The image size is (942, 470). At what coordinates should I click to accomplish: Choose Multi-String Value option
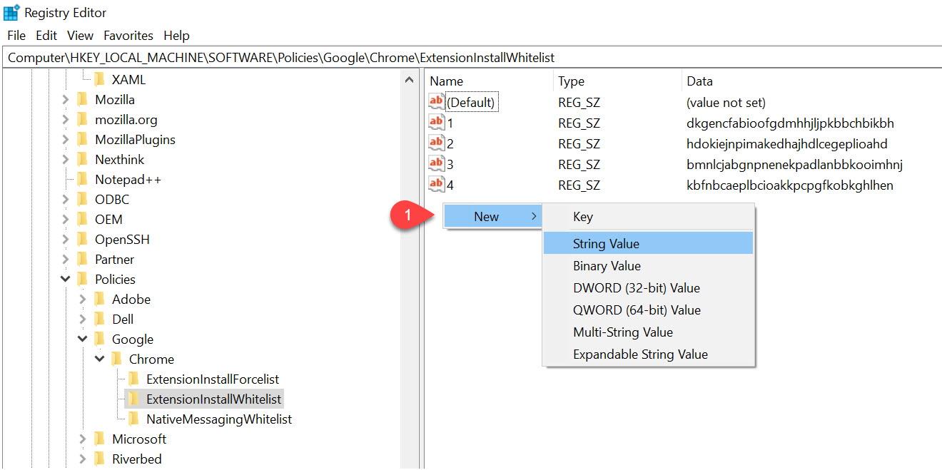[648, 332]
